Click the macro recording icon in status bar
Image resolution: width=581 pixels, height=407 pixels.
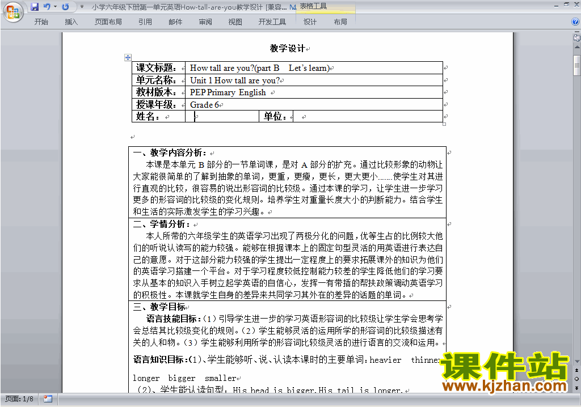[x=48, y=399]
